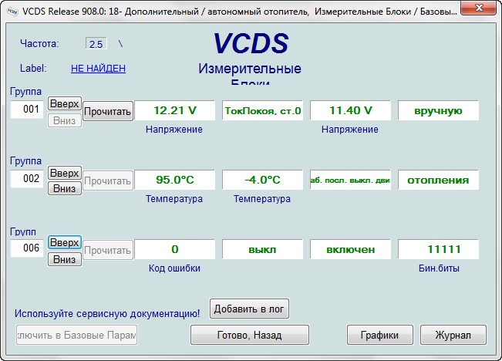The height and width of the screenshot is (361, 502).
Task: Select the 95.0°C temperature value
Action: [175, 180]
